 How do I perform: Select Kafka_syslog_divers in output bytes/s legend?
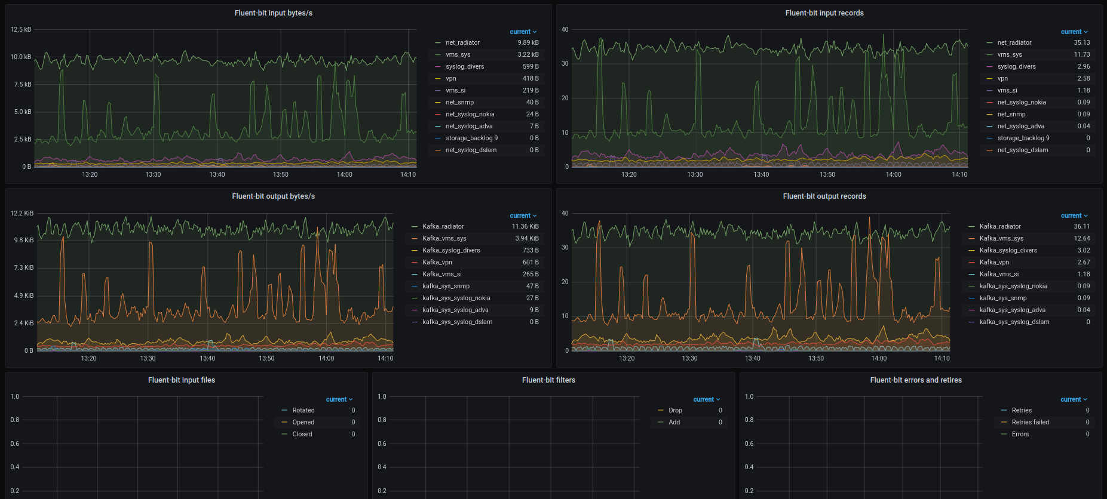pyautogui.click(x=451, y=251)
